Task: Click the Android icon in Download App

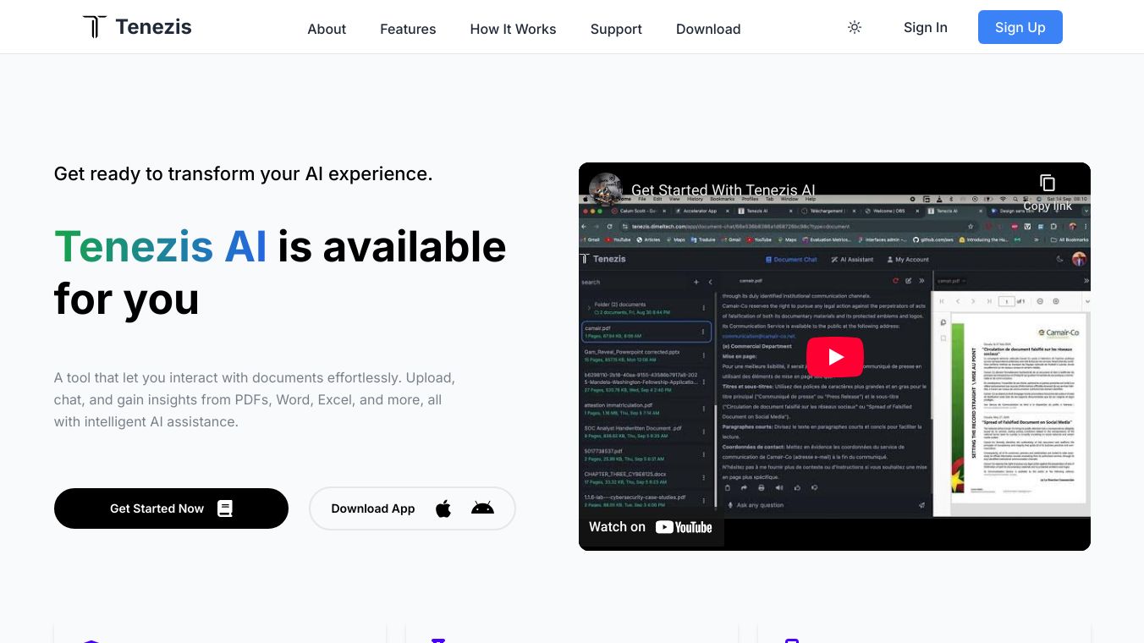Action: (x=482, y=508)
